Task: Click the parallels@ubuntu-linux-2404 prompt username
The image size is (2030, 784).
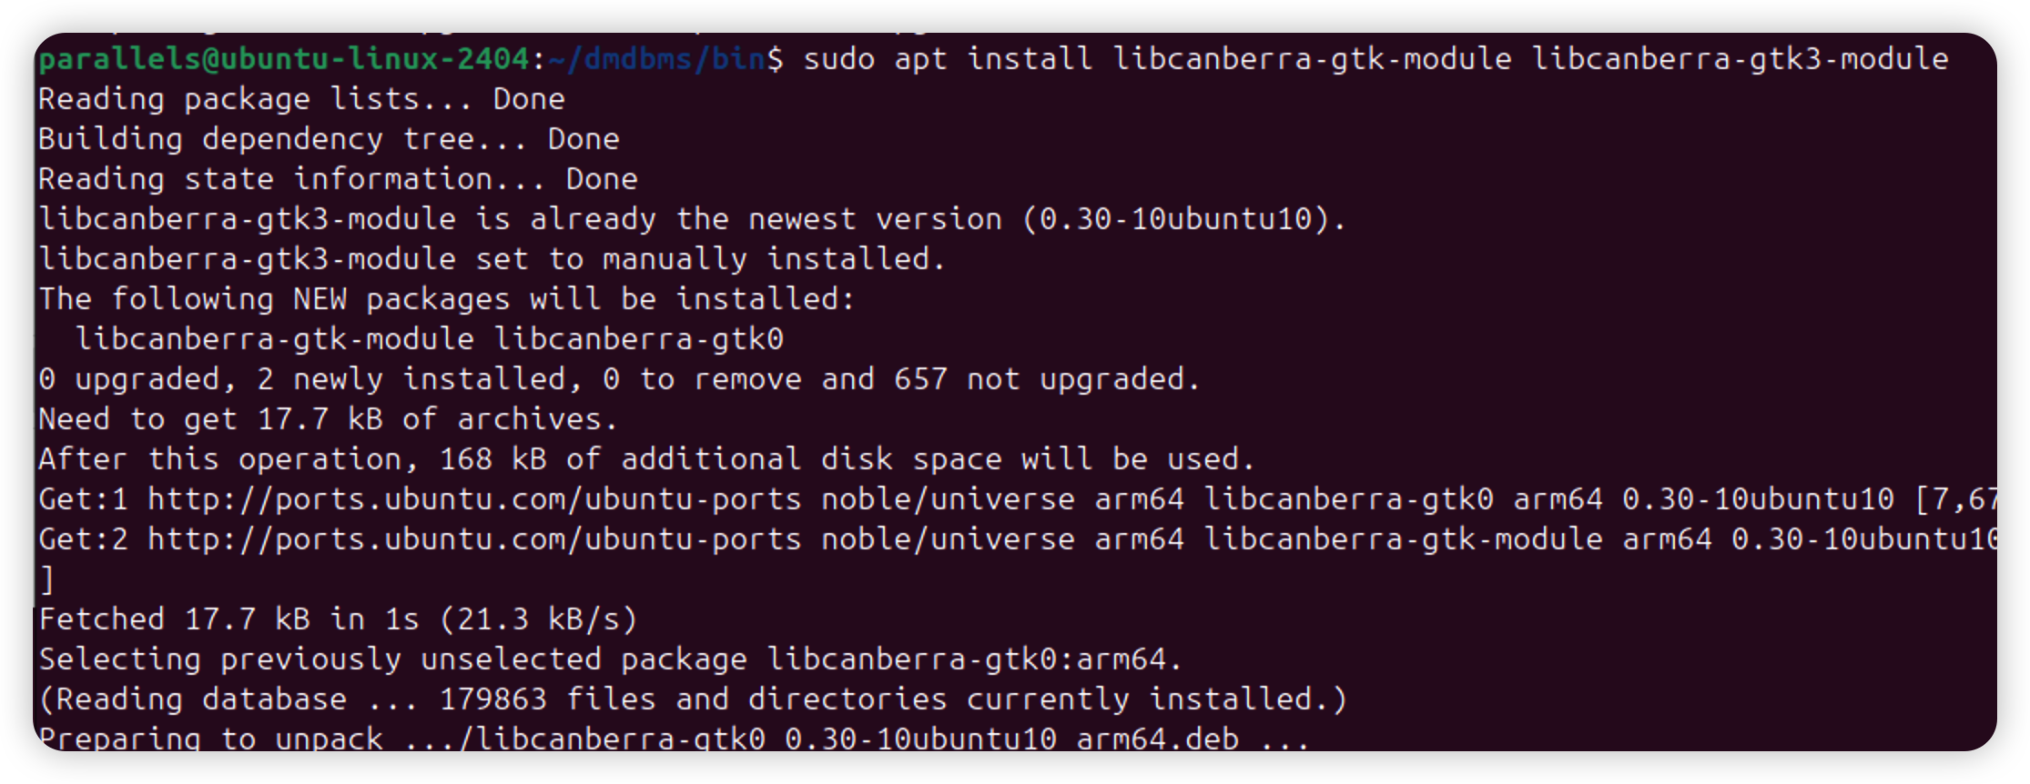Action: pos(283,59)
